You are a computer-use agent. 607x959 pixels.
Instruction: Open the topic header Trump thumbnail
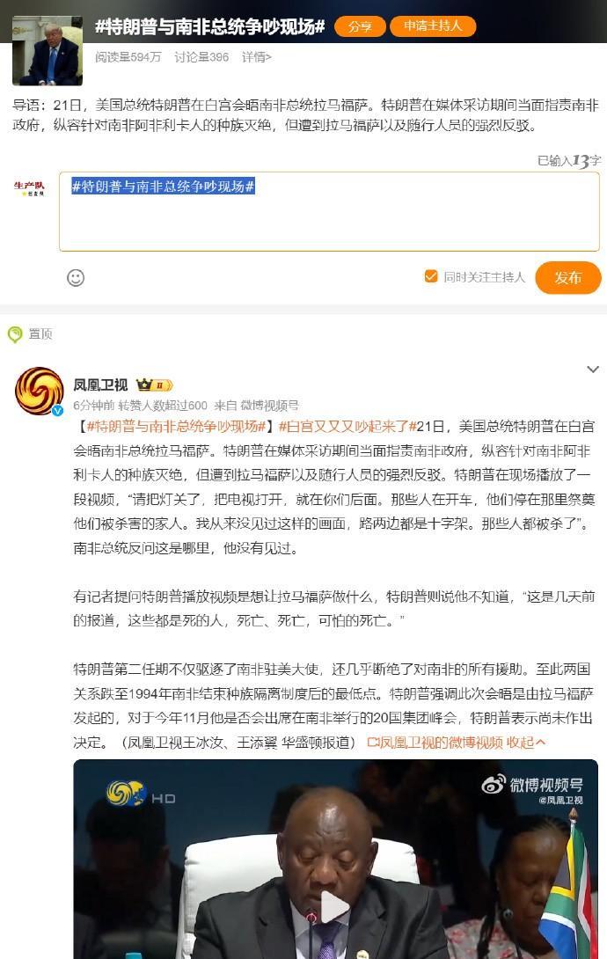coord(48,51)
